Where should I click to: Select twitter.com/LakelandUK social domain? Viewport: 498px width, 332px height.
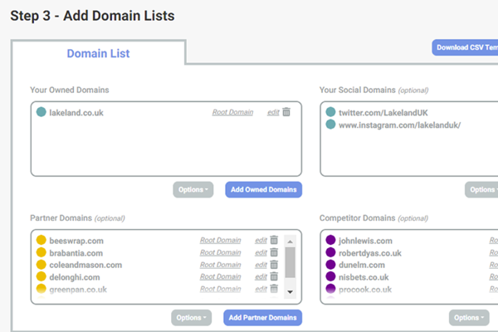click(383, 113)
